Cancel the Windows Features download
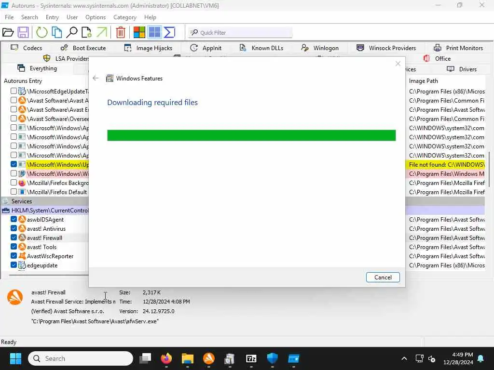494x370 pixels. [x=383, y=277]
